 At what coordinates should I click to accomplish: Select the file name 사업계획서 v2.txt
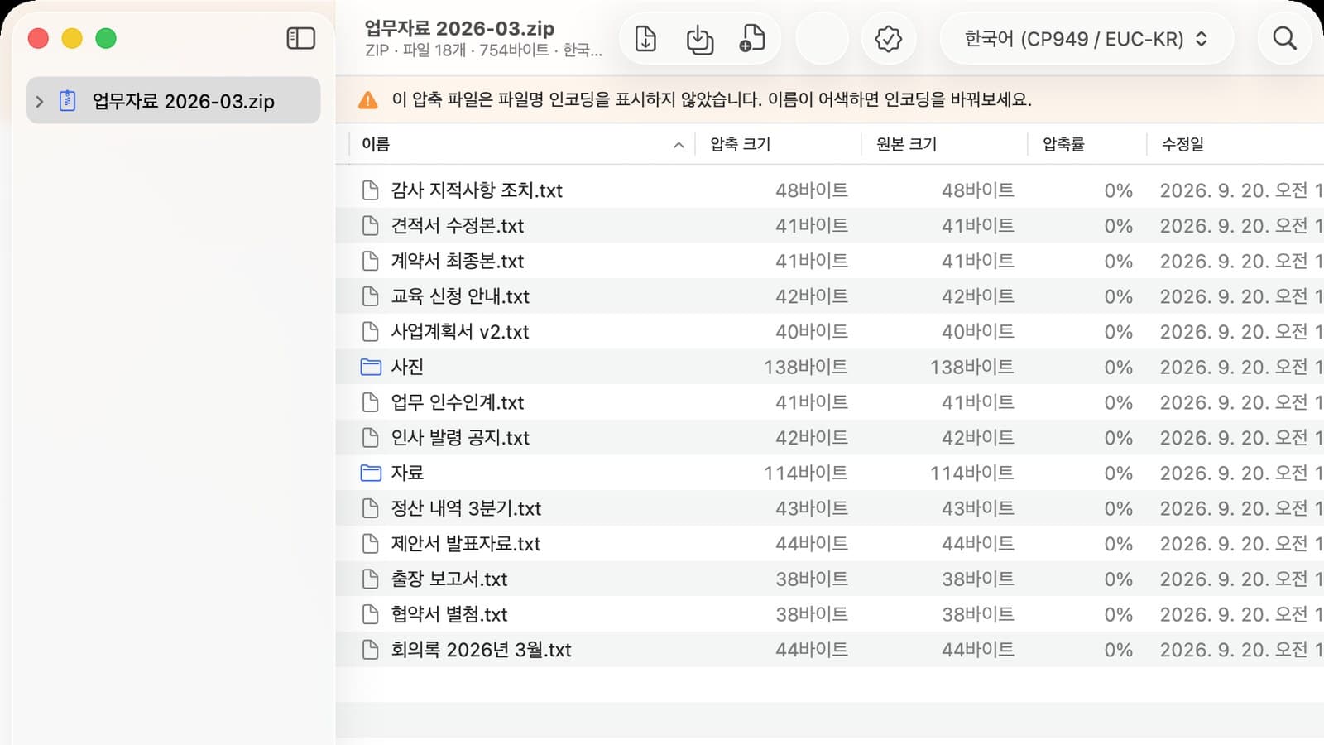pos(460,331)
